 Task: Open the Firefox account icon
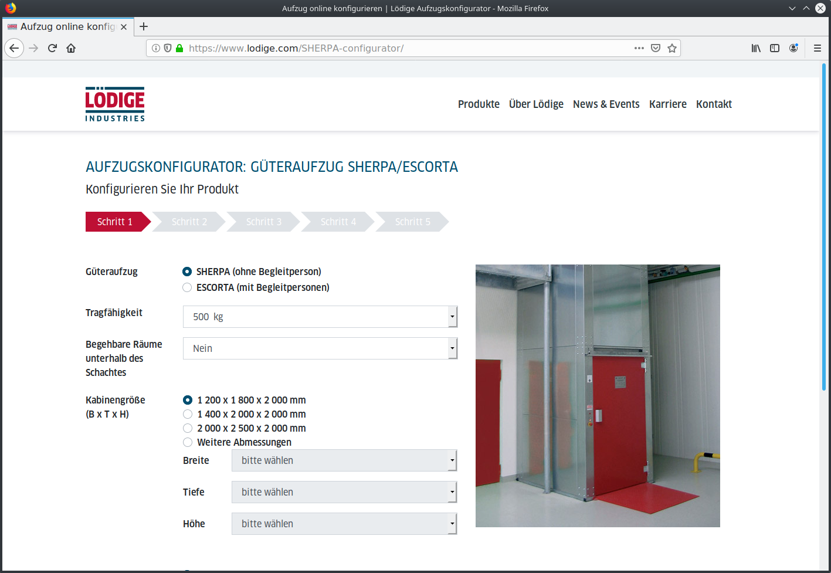(793, 48)
